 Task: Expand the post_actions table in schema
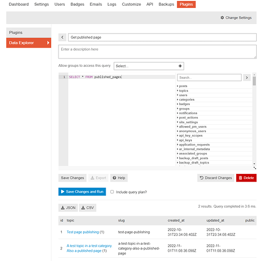pos(188,117)
